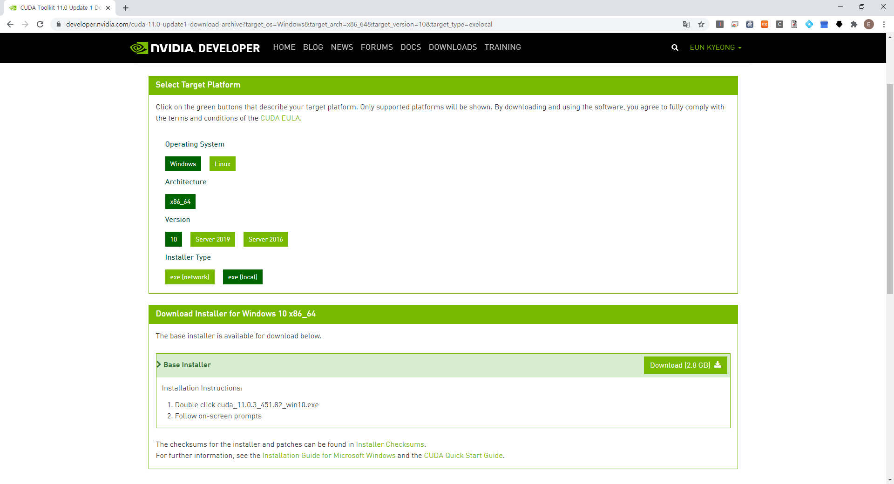Click the black down-arrow downloader extension icon

pyautogui.click(x=839, y=24)
